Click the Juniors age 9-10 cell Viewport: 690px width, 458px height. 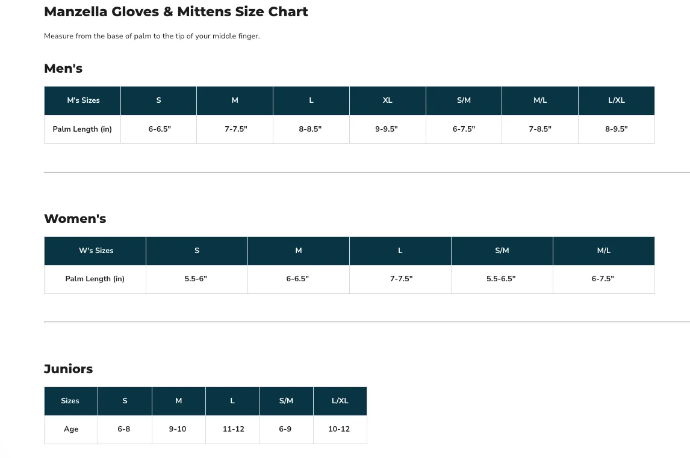click(178, 429)
